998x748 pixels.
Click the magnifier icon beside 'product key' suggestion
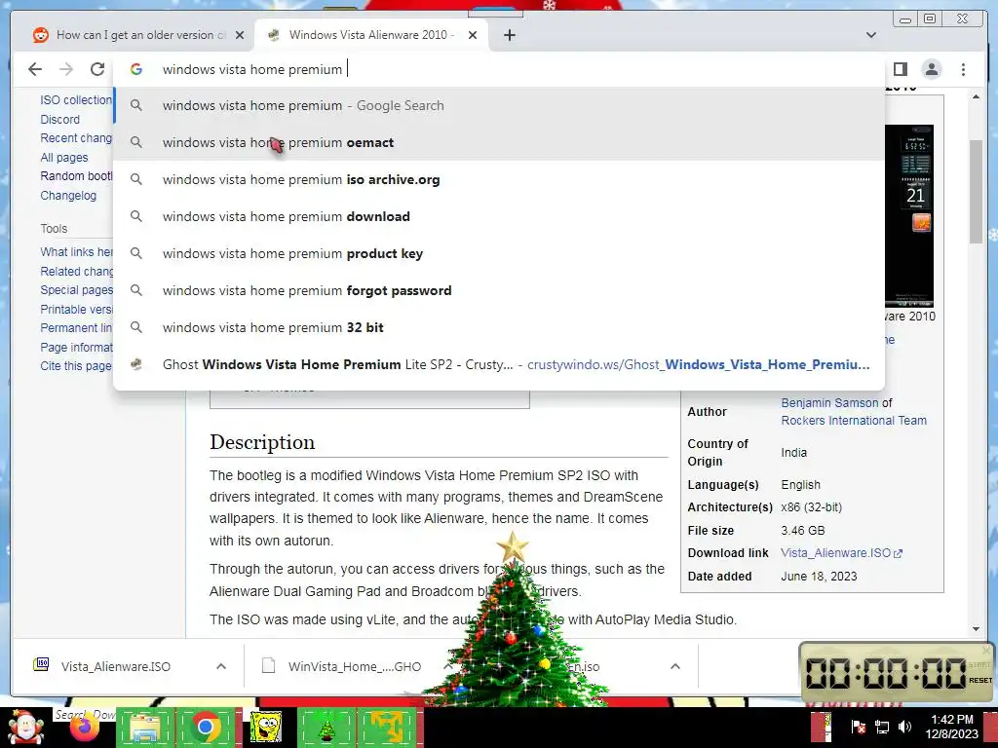tap(136, 253)
